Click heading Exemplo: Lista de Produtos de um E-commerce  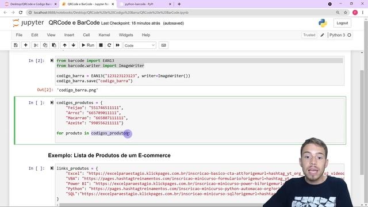[109, 155]
